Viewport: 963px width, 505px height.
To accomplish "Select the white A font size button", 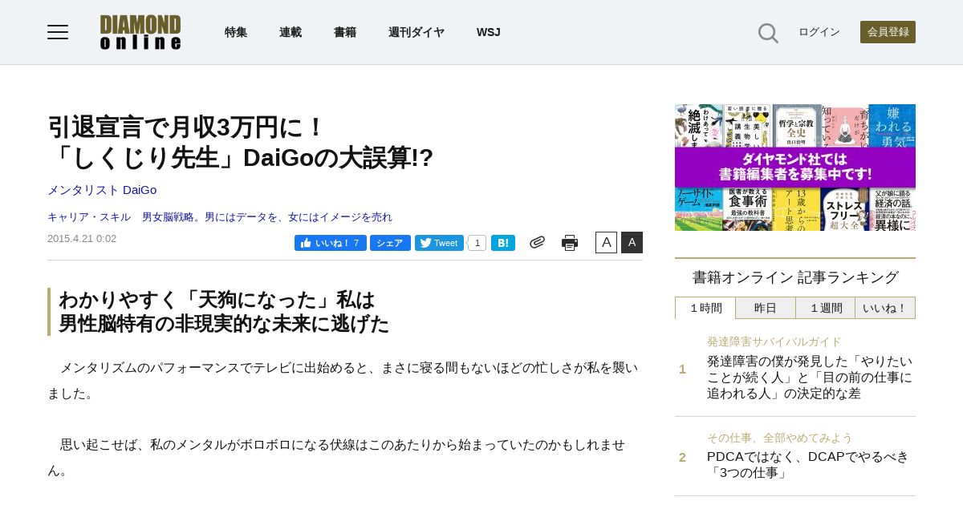I will click(x=606, y=242).
